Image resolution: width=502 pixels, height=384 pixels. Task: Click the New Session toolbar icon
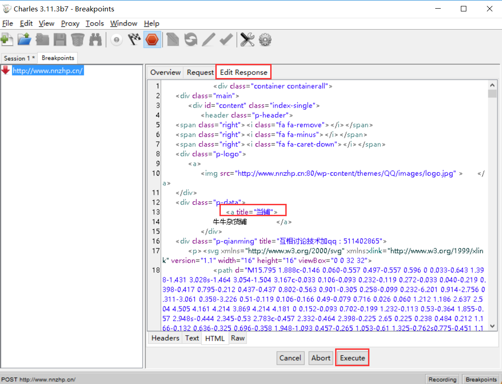coord(7,40)
